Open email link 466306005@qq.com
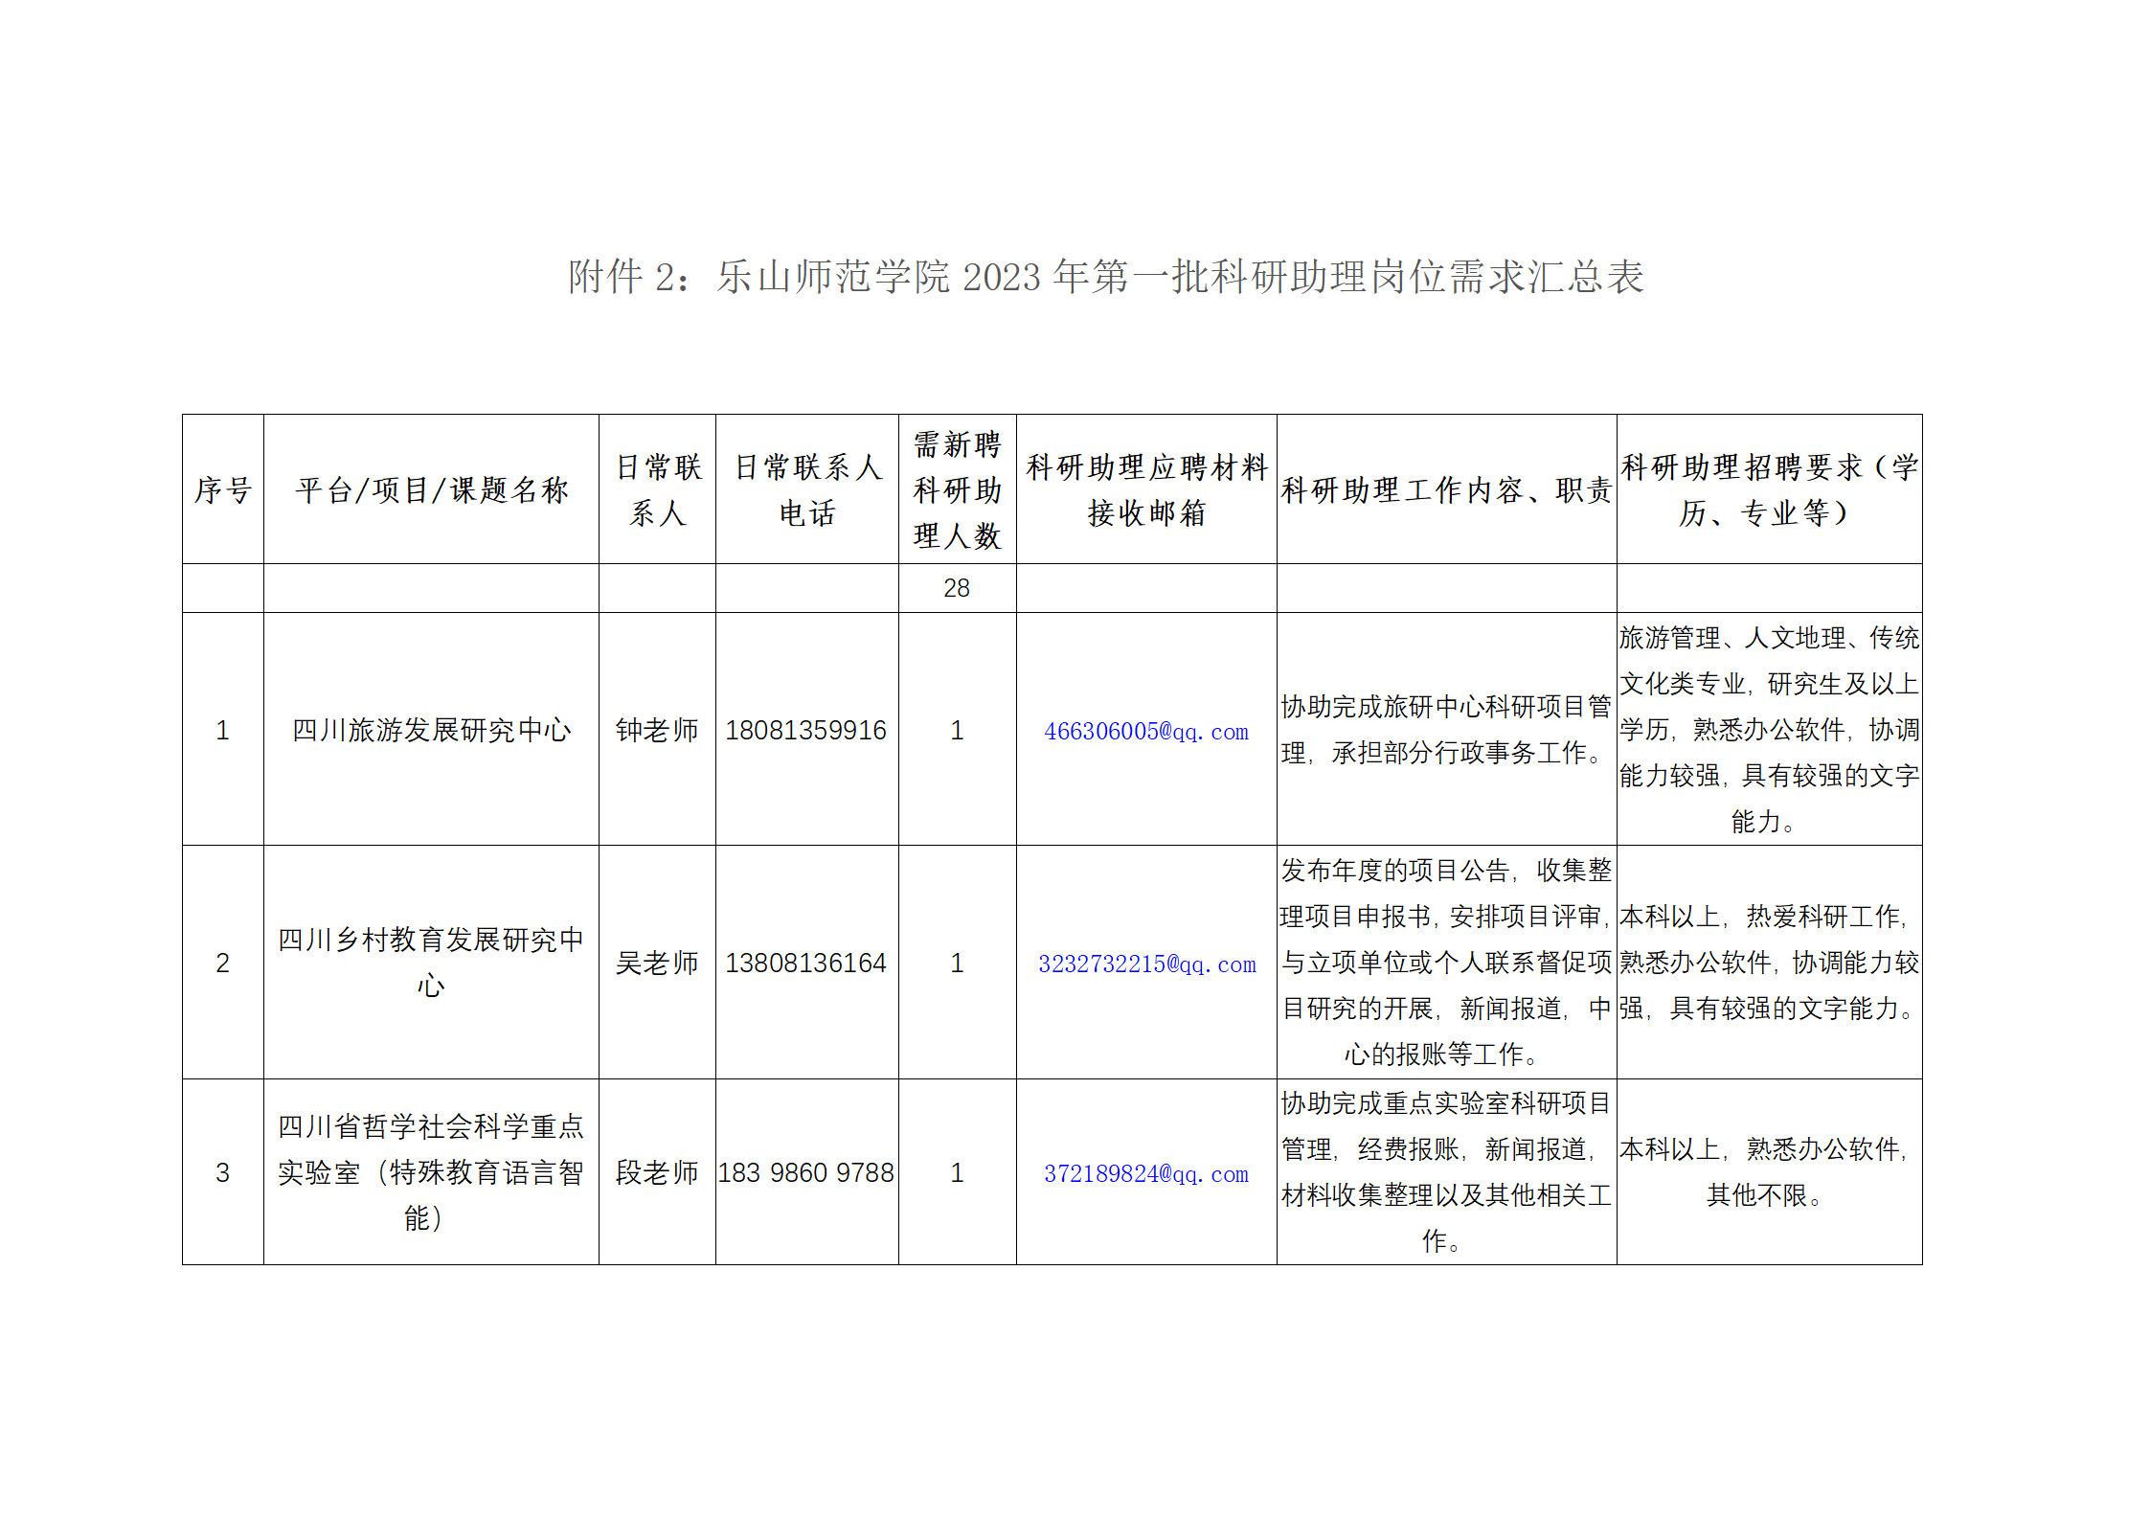2150x1520 pixels. coord(1145,732)
